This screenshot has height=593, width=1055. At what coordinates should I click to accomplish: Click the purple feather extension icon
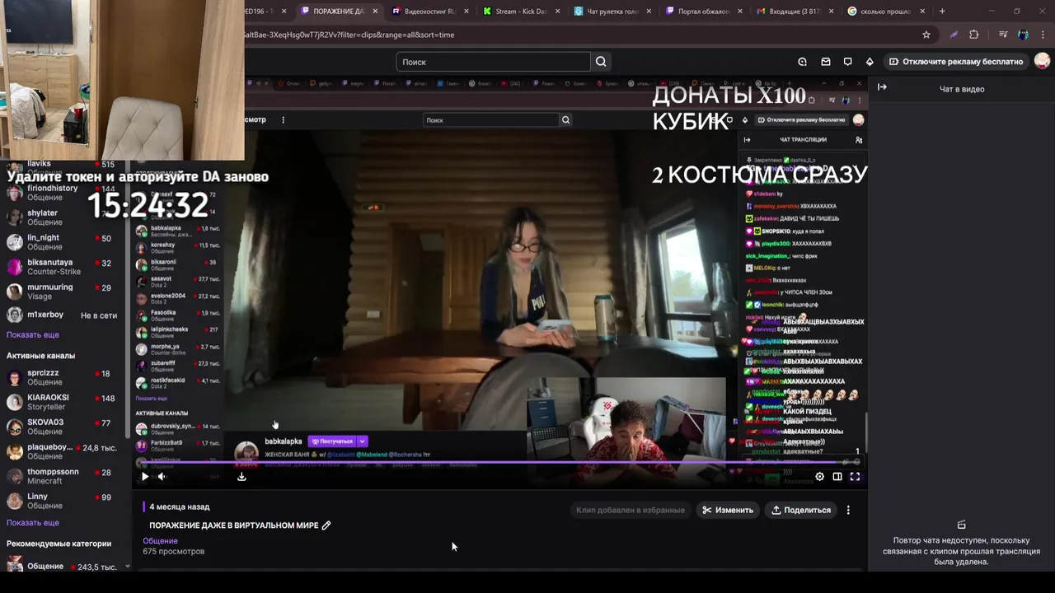[x=954, y=35]
